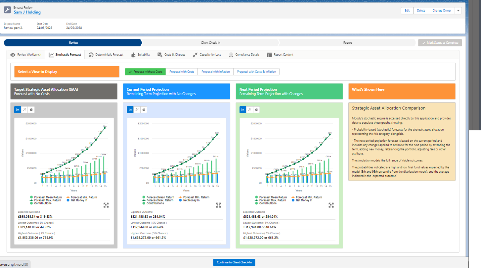Select line chart view in Target SAA panel

(18, 110)
